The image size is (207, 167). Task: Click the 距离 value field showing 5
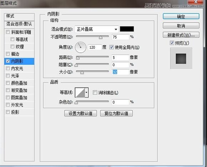(x=120, y=57)
